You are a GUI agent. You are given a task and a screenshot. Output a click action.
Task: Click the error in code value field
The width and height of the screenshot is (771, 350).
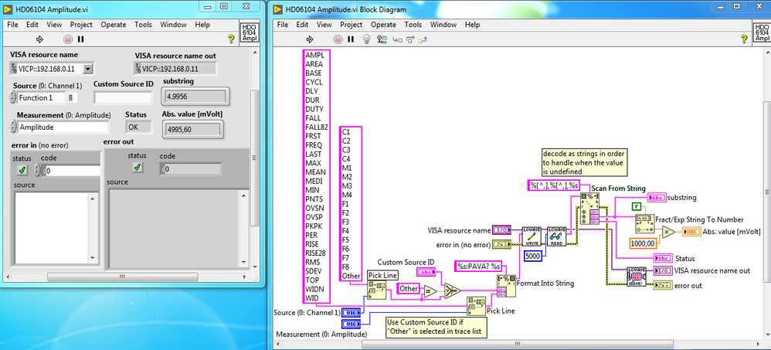click(73, 171)
